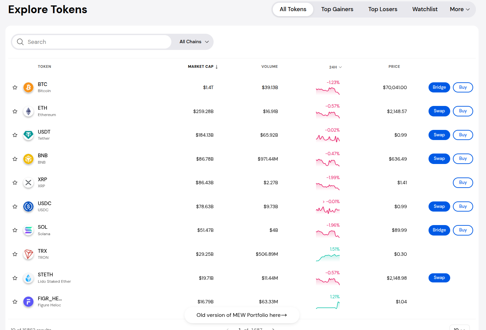This screenshot has width=486, height=330.
Task: Star BNB as a favorite
Action: tap(15, 159)
